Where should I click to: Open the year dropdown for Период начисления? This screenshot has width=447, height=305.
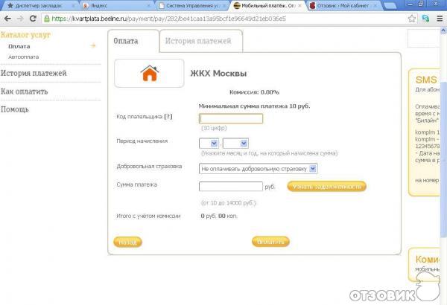[235, 143]
